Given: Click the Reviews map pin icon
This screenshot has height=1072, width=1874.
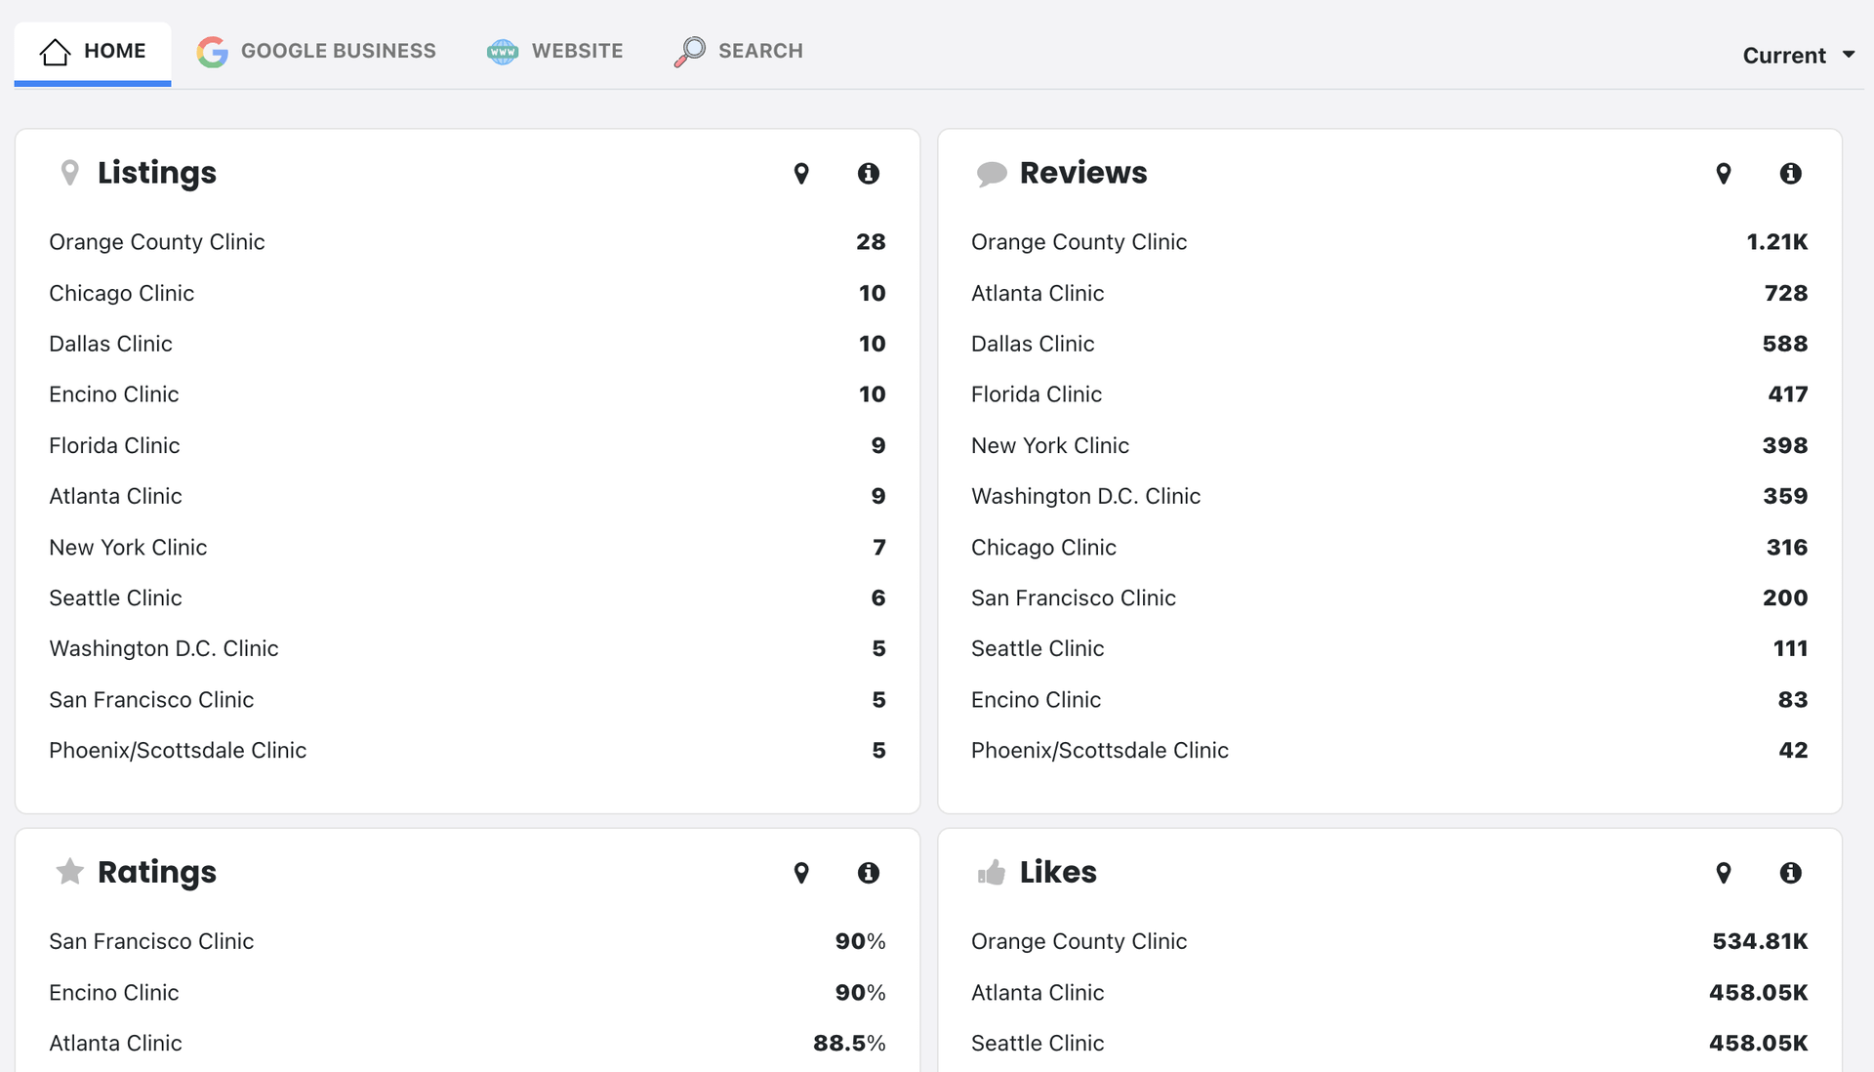Looking at the screenshot, I should [1725, 173].
